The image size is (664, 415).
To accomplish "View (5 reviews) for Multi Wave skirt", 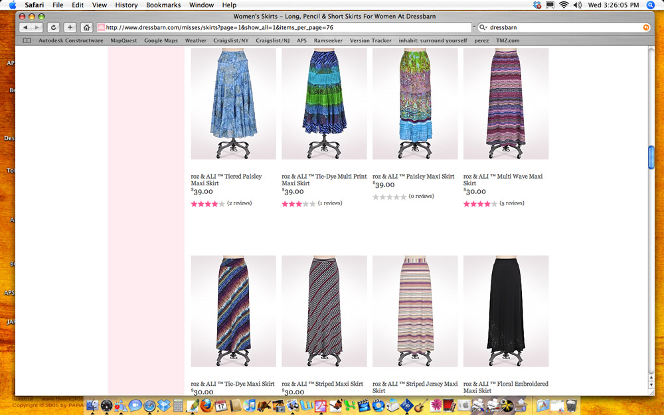I will 512,203.
